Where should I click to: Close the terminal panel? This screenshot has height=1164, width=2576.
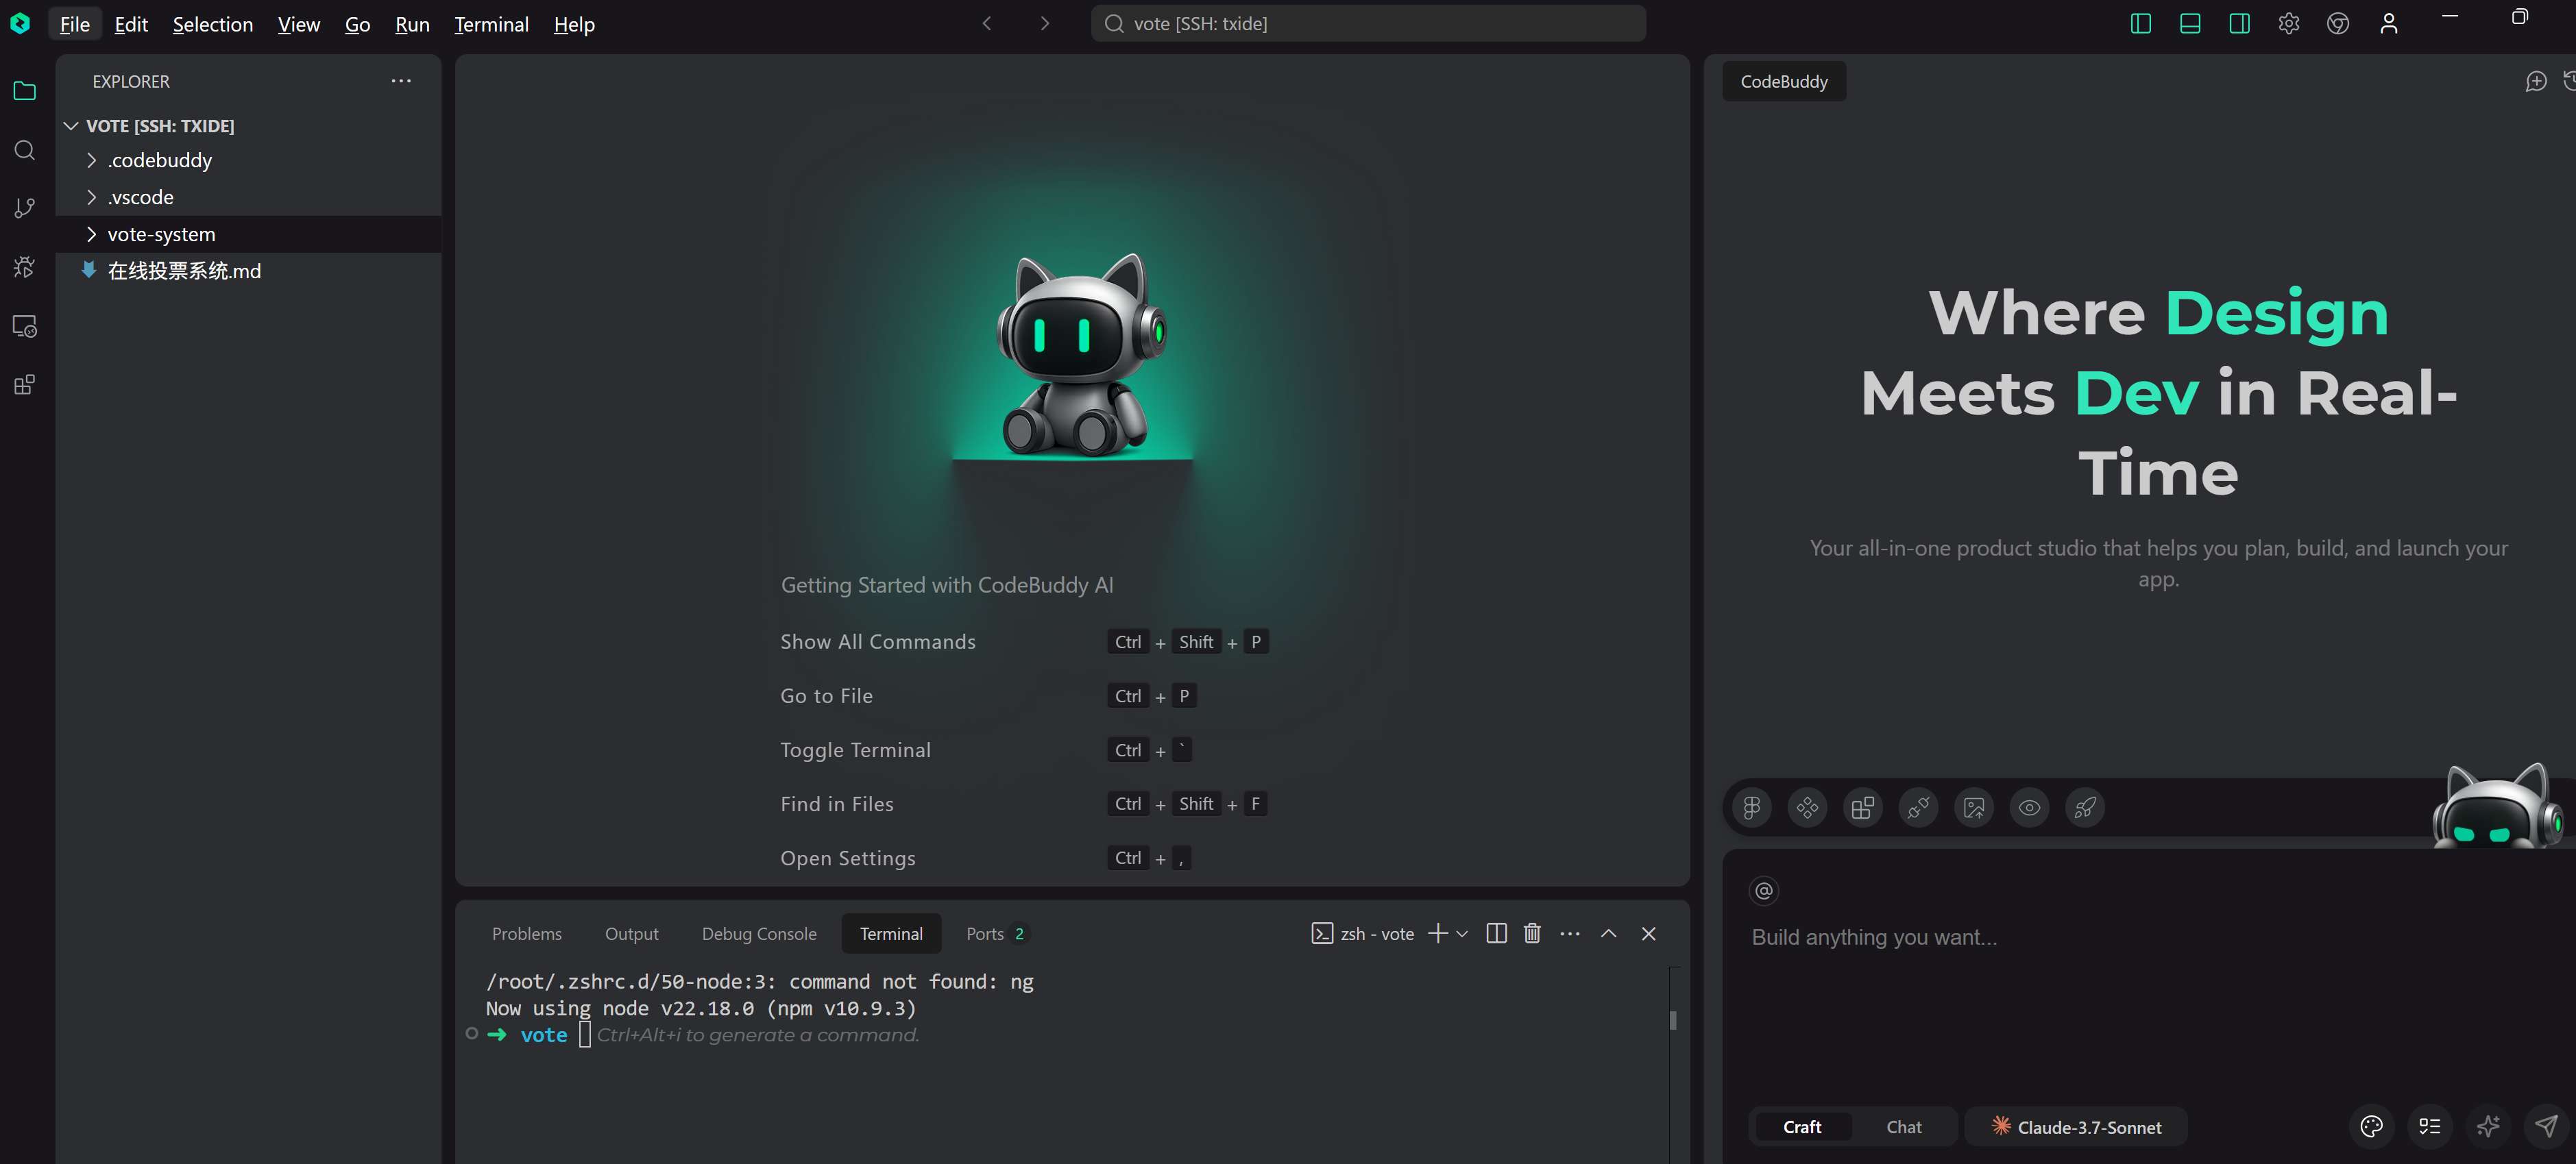tap(1649, 933)
